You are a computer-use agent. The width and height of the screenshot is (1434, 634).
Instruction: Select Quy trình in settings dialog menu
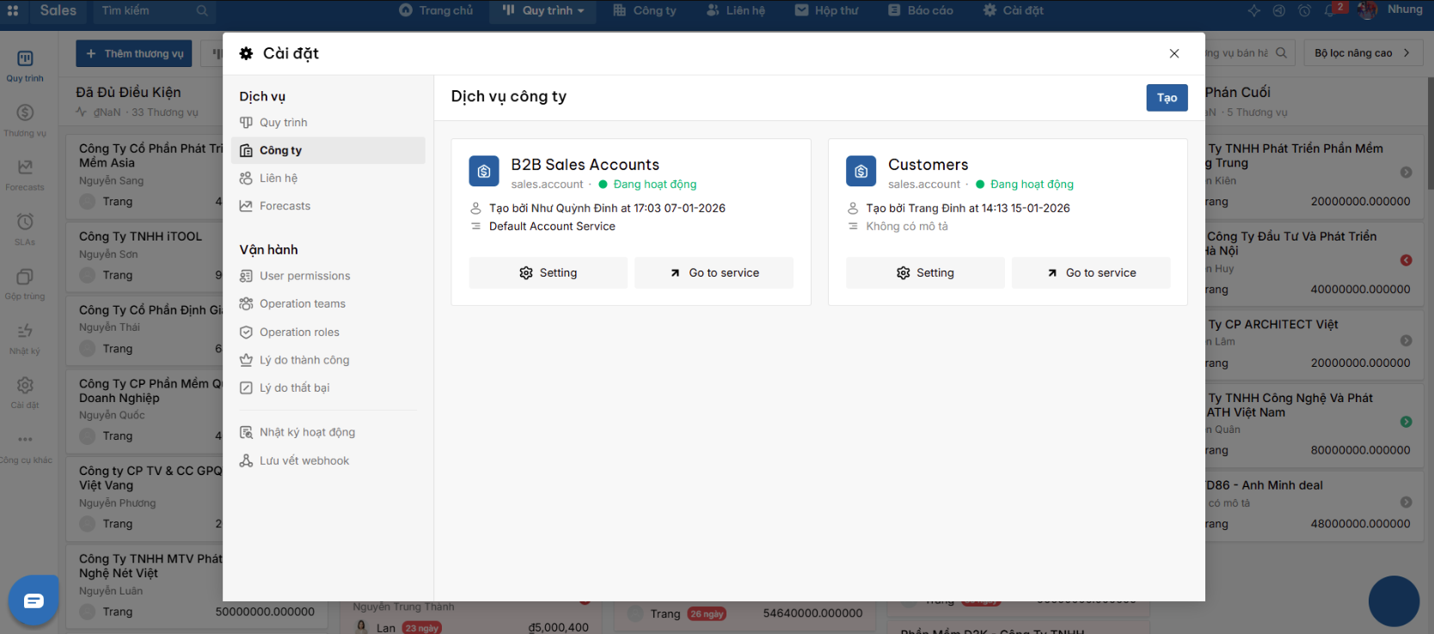328,123
